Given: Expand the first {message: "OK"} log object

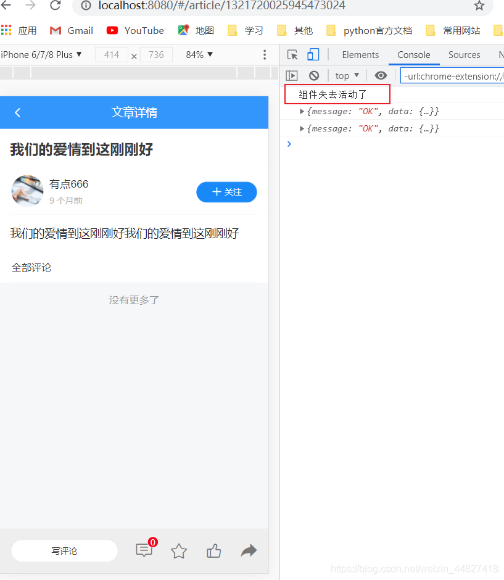Looking at the screenshot, I should point(302,111).
